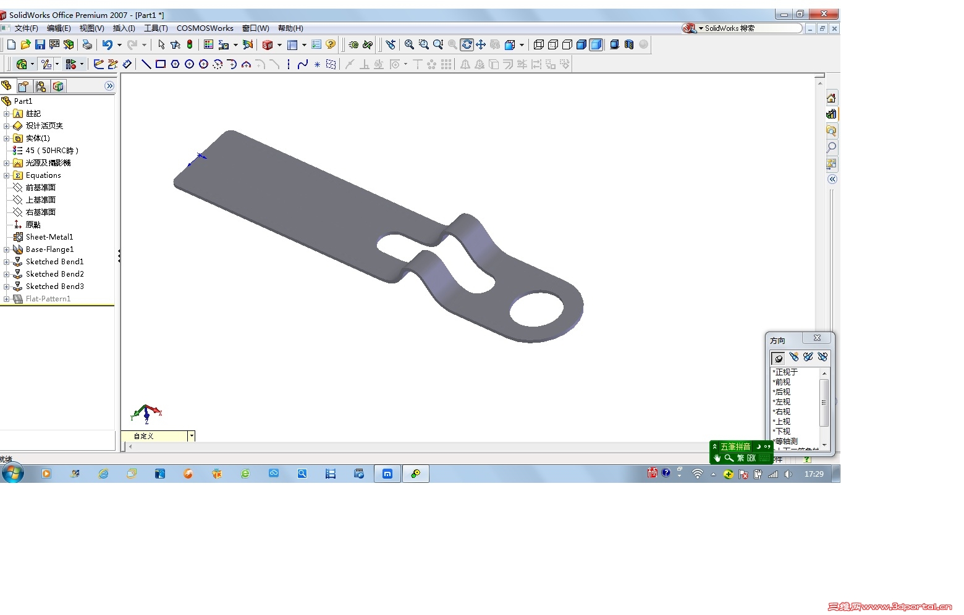The width and height of the screenshot is (964, 615).
Task: Expand the FeatureManager panel chevron
Action: (x=109, y=86)
